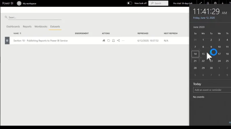This screenshot has width=231, height=129.
Task: Click the Pro trial: 59 days left text
Action: tap(183, 3)
